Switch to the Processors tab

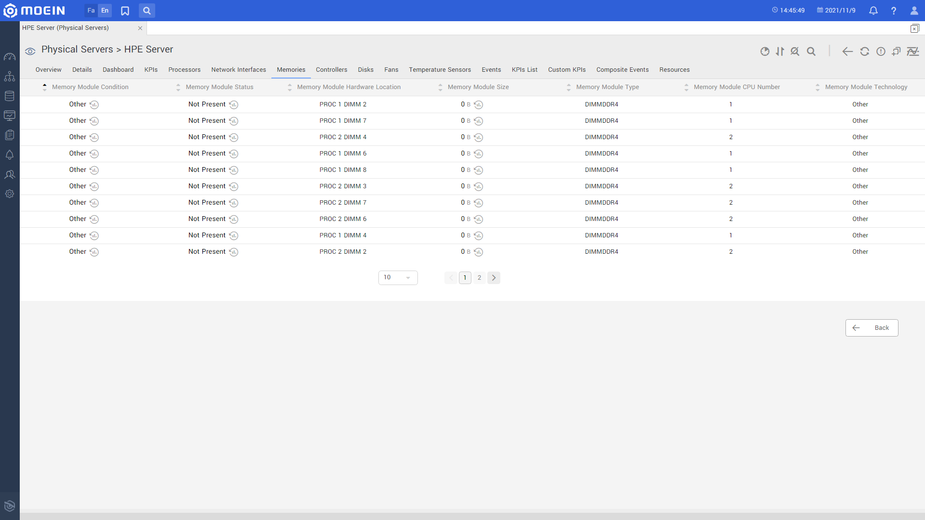(x=184, y=70)
